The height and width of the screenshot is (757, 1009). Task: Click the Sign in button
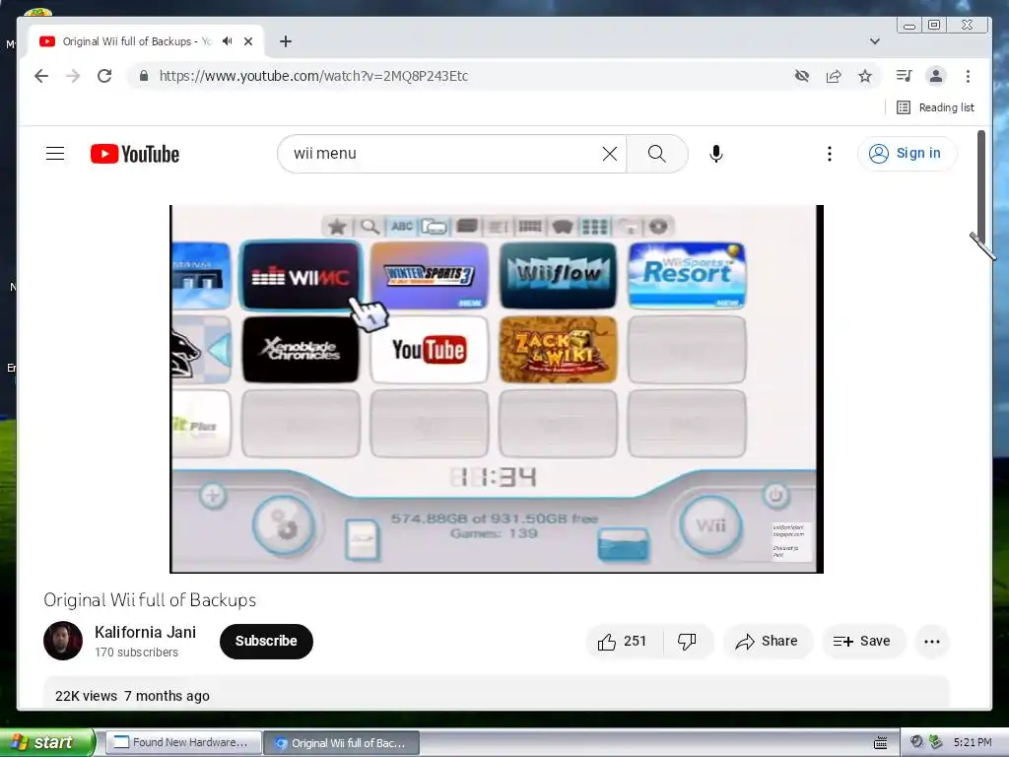click(x=907, y=153)
